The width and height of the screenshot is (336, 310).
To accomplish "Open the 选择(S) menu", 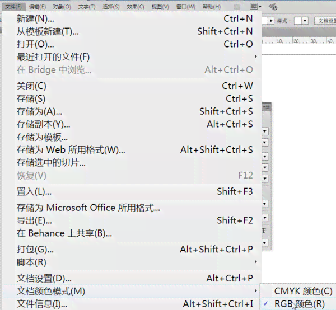I will [x=111, y=7].
